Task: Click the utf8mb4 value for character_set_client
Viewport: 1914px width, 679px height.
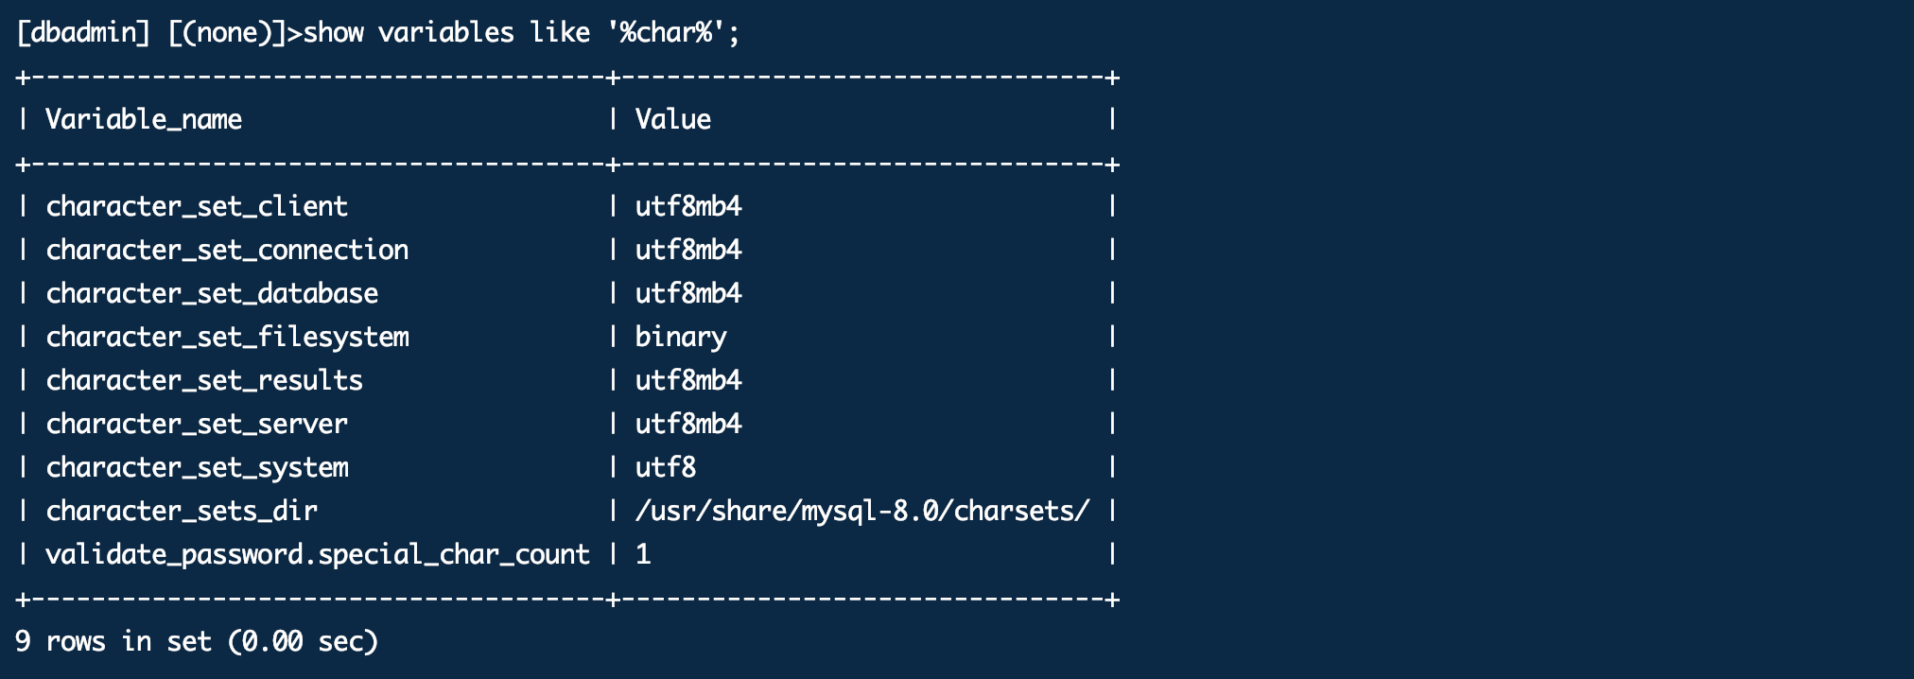Action: 687,206
